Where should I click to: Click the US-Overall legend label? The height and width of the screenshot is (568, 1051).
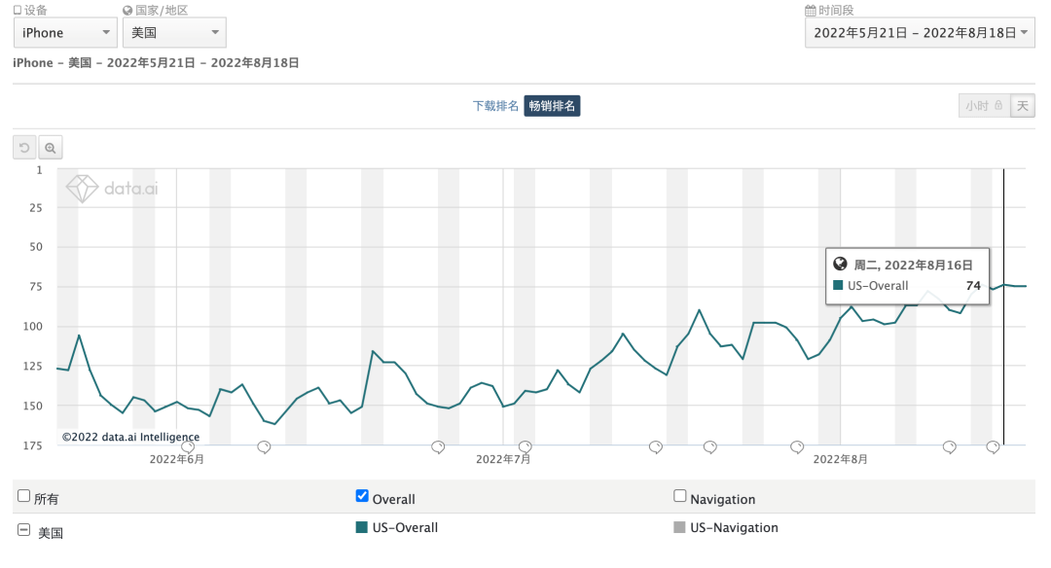coord(405,528)
